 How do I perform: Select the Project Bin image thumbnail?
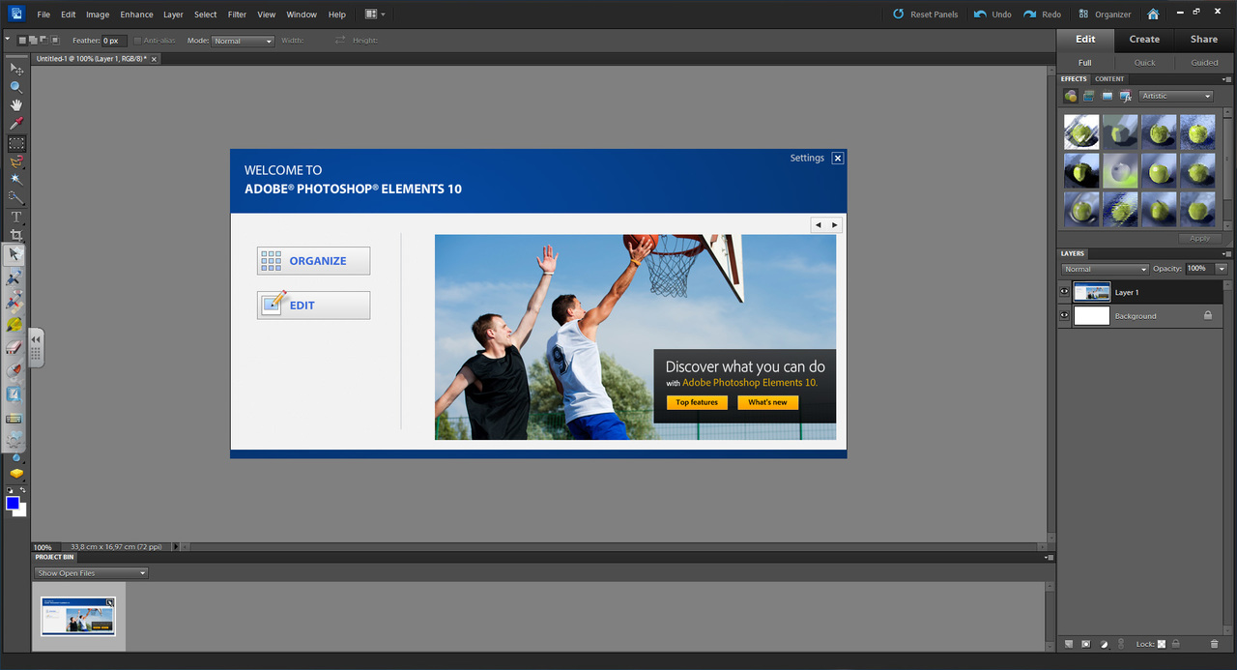pyautogui.click(x=78, y=616)
